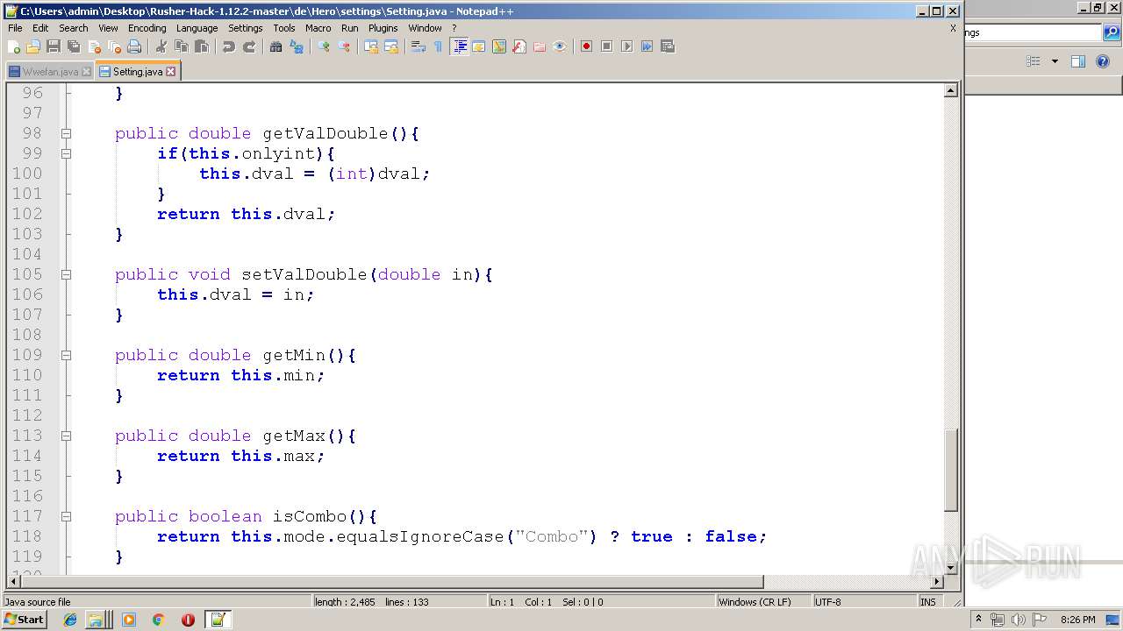Close the Wwefan.java tab

pyautogui.click(x=86, y=72)
